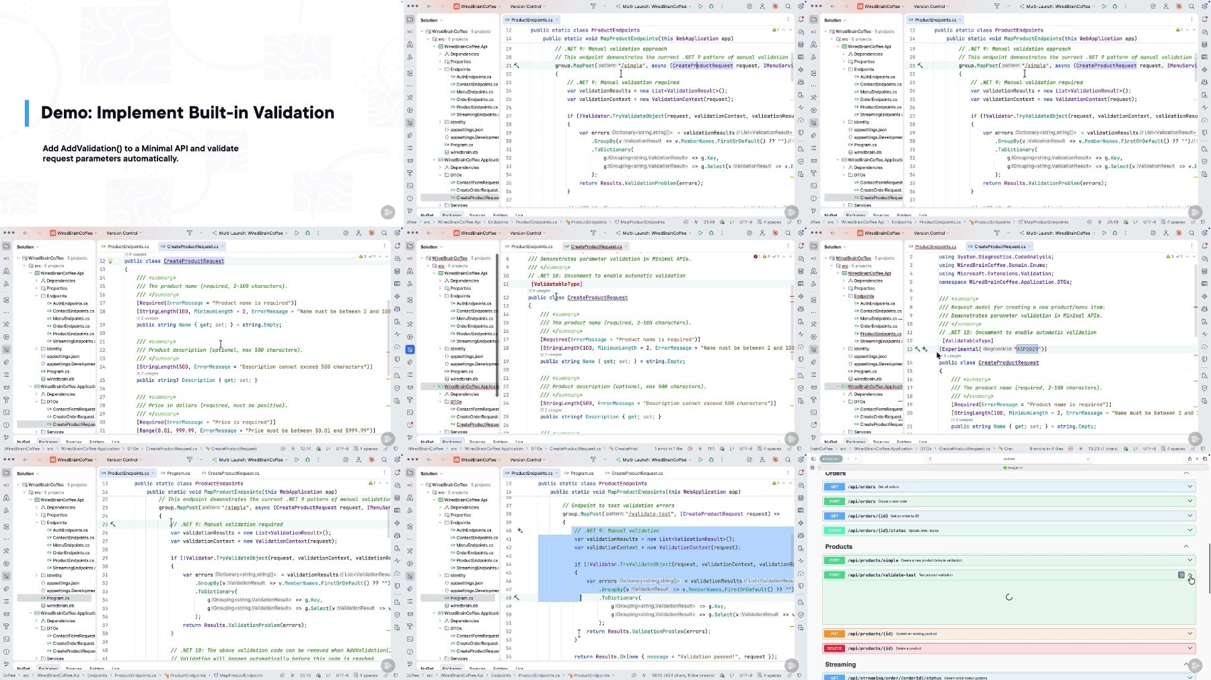Show the Safari tab overview
1211x680 pixels.
(1205, 459)
